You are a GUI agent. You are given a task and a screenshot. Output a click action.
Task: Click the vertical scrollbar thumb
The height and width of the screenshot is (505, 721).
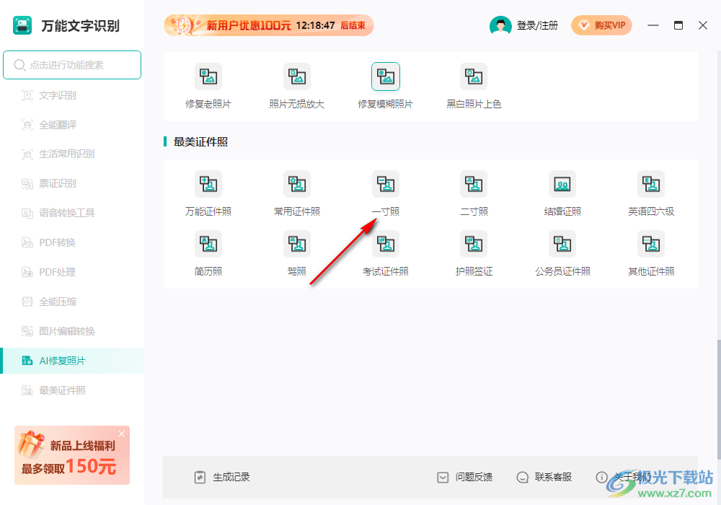click(x=718, y=399)
